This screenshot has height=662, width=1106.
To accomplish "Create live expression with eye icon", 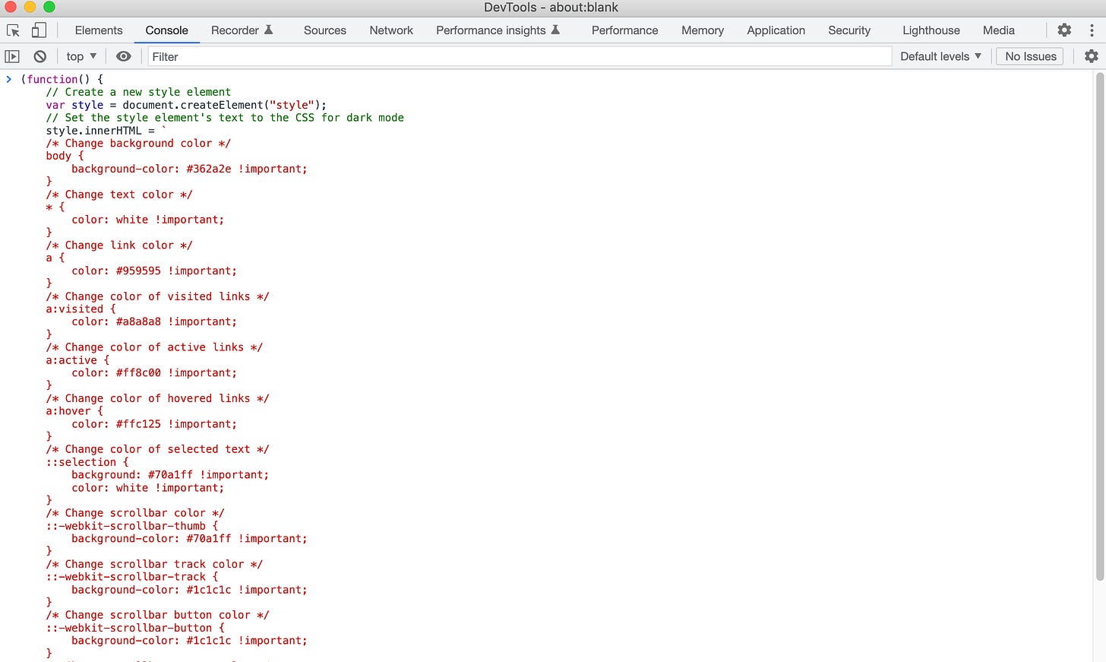I will pos(124,56).
